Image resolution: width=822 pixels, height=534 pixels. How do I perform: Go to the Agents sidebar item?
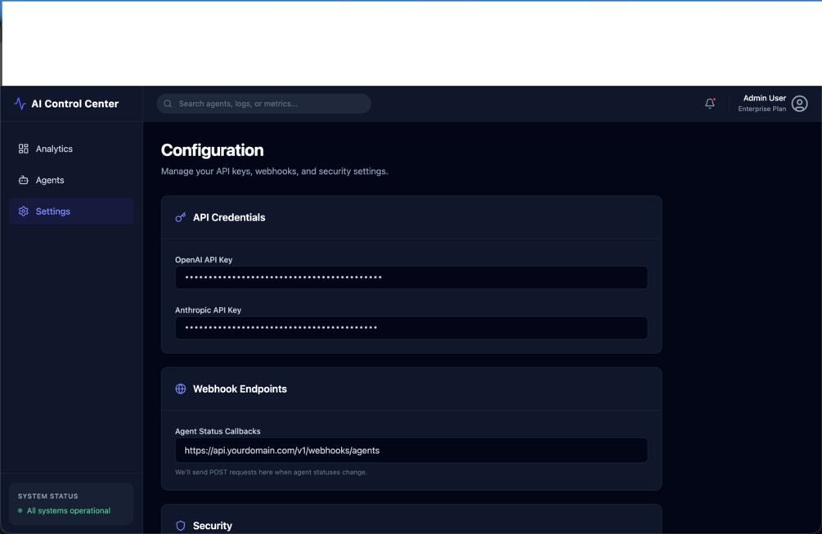[71, 180]
